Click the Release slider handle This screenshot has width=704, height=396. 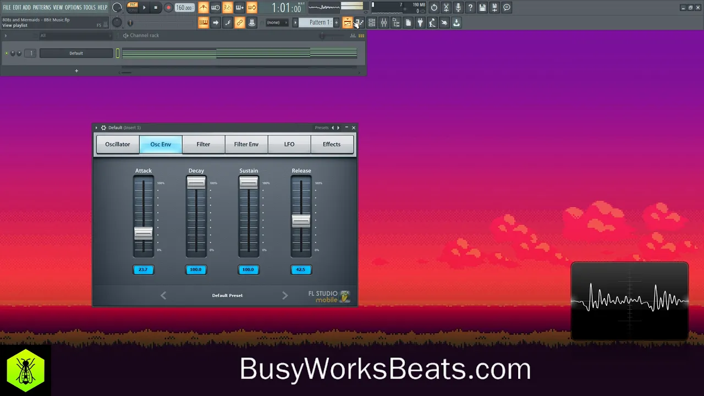(301, 221)
